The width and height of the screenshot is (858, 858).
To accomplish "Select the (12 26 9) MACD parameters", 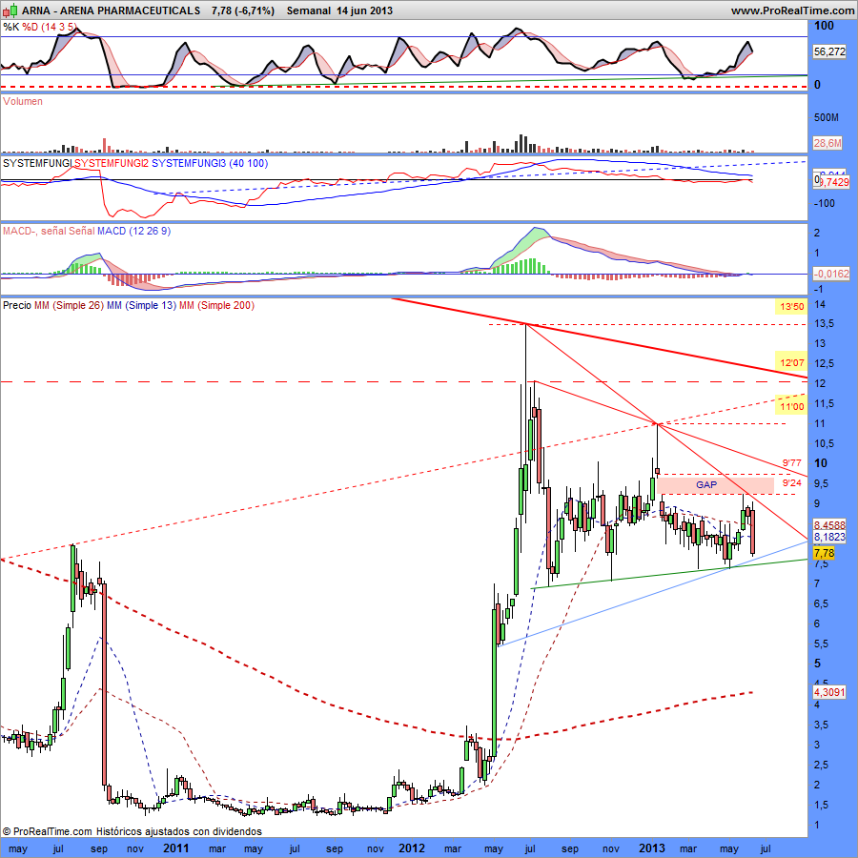I will pos(150,231).
